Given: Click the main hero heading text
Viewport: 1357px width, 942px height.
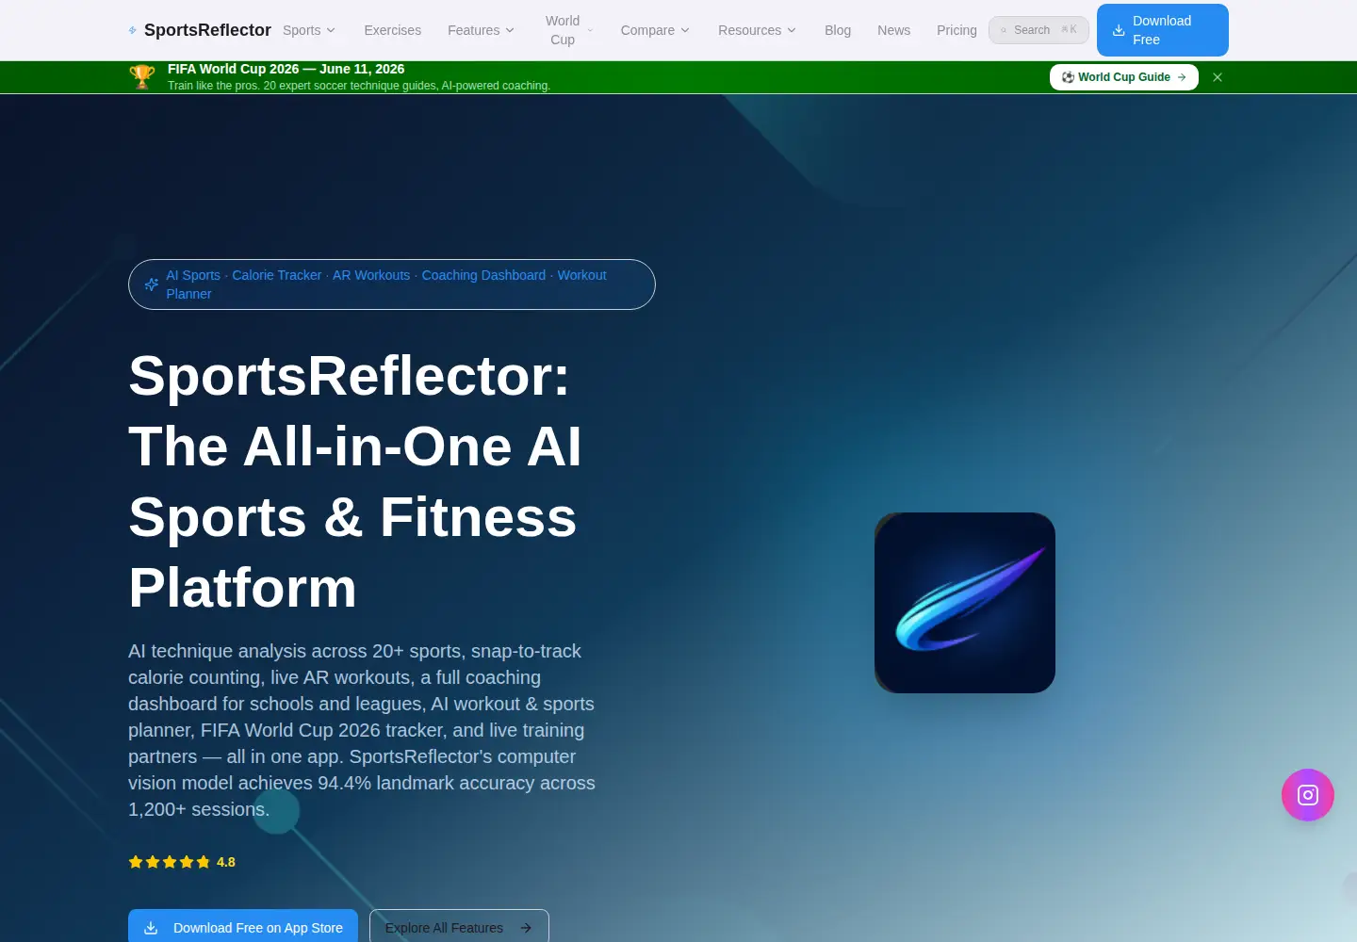Looking at the screenshot, I should pyautogui.click(x=355, y=481).
